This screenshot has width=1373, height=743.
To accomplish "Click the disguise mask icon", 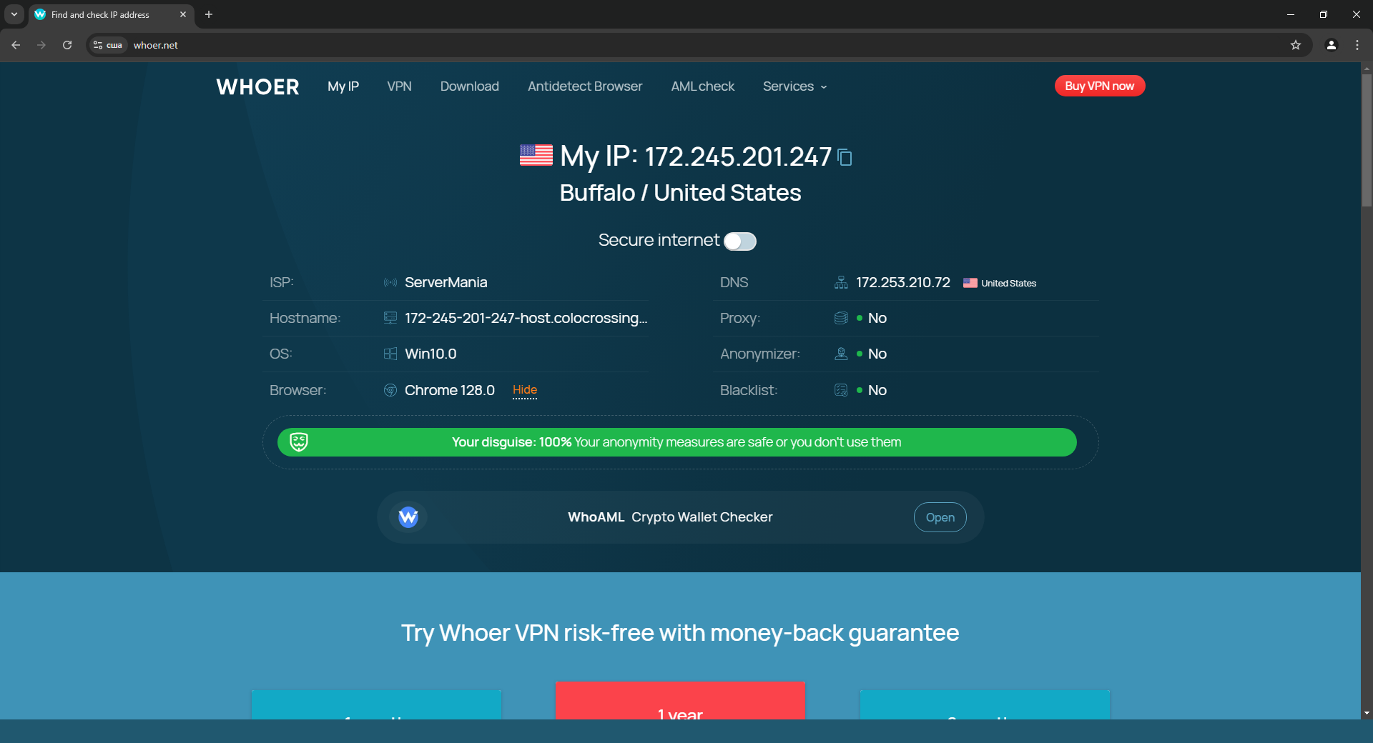I will coord(299,442).
